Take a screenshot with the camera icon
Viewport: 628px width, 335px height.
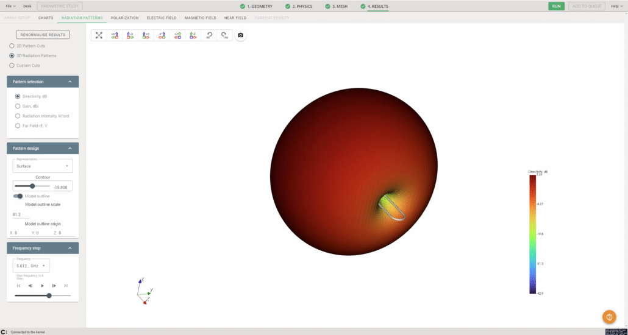coord(240,35)
